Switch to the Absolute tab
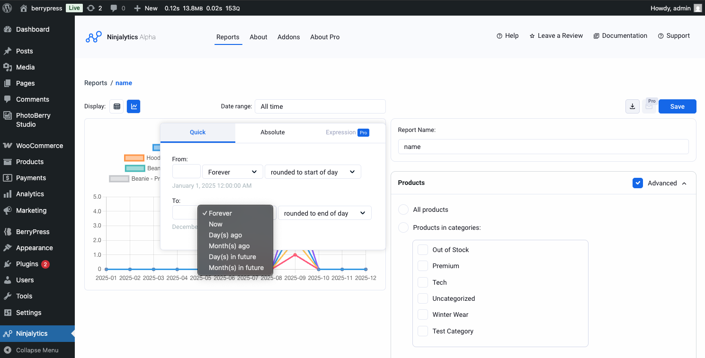The height and width of the screenshot is (358, 705). tap(272, 132)
